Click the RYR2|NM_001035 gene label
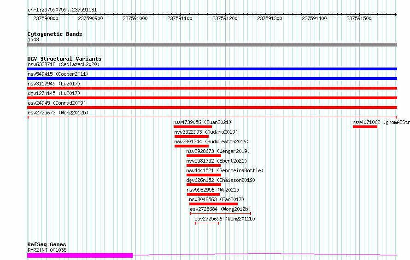The height and width of the screenshot is (260, 410). (47, 250)
